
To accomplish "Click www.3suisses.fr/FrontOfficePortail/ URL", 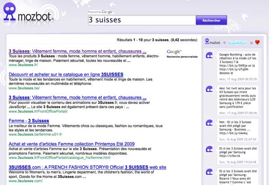I will 38,111.
